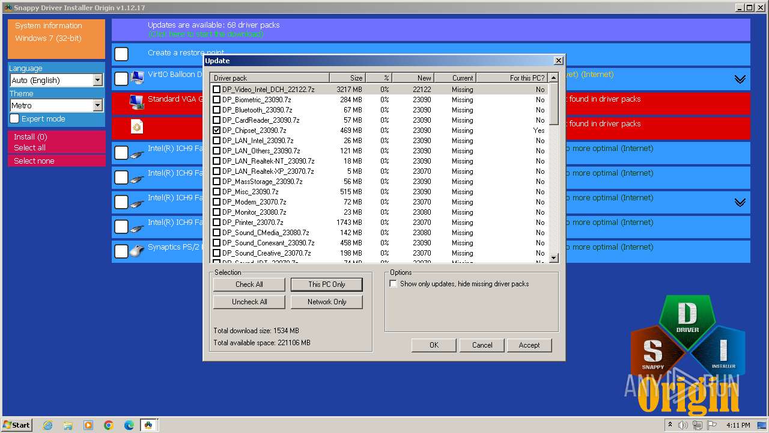The image size is (769, 433).
Task: Show hidden tray icons arrow
Action: click(x=670, y=425)
